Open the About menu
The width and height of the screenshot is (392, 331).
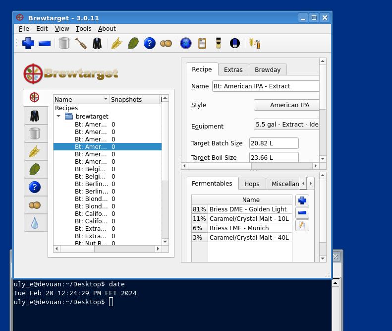point(107,29)
